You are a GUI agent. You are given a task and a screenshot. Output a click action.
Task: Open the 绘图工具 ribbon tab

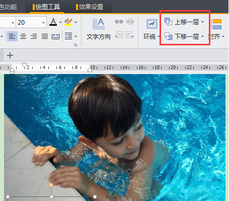(x=46, y=7)
